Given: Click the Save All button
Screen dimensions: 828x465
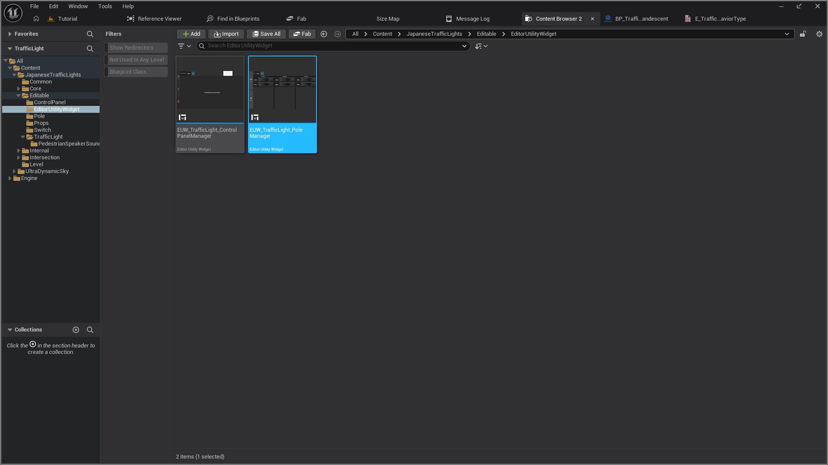Looking at the screenshot, I should tap(266, 34).
